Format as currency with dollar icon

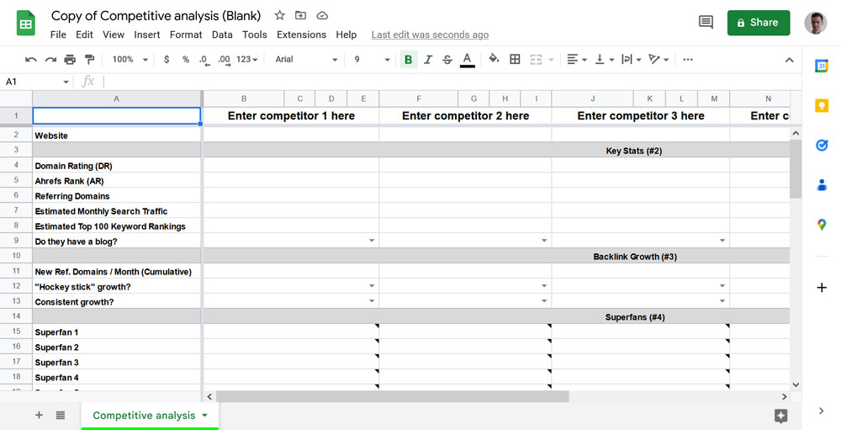point(167,60)
